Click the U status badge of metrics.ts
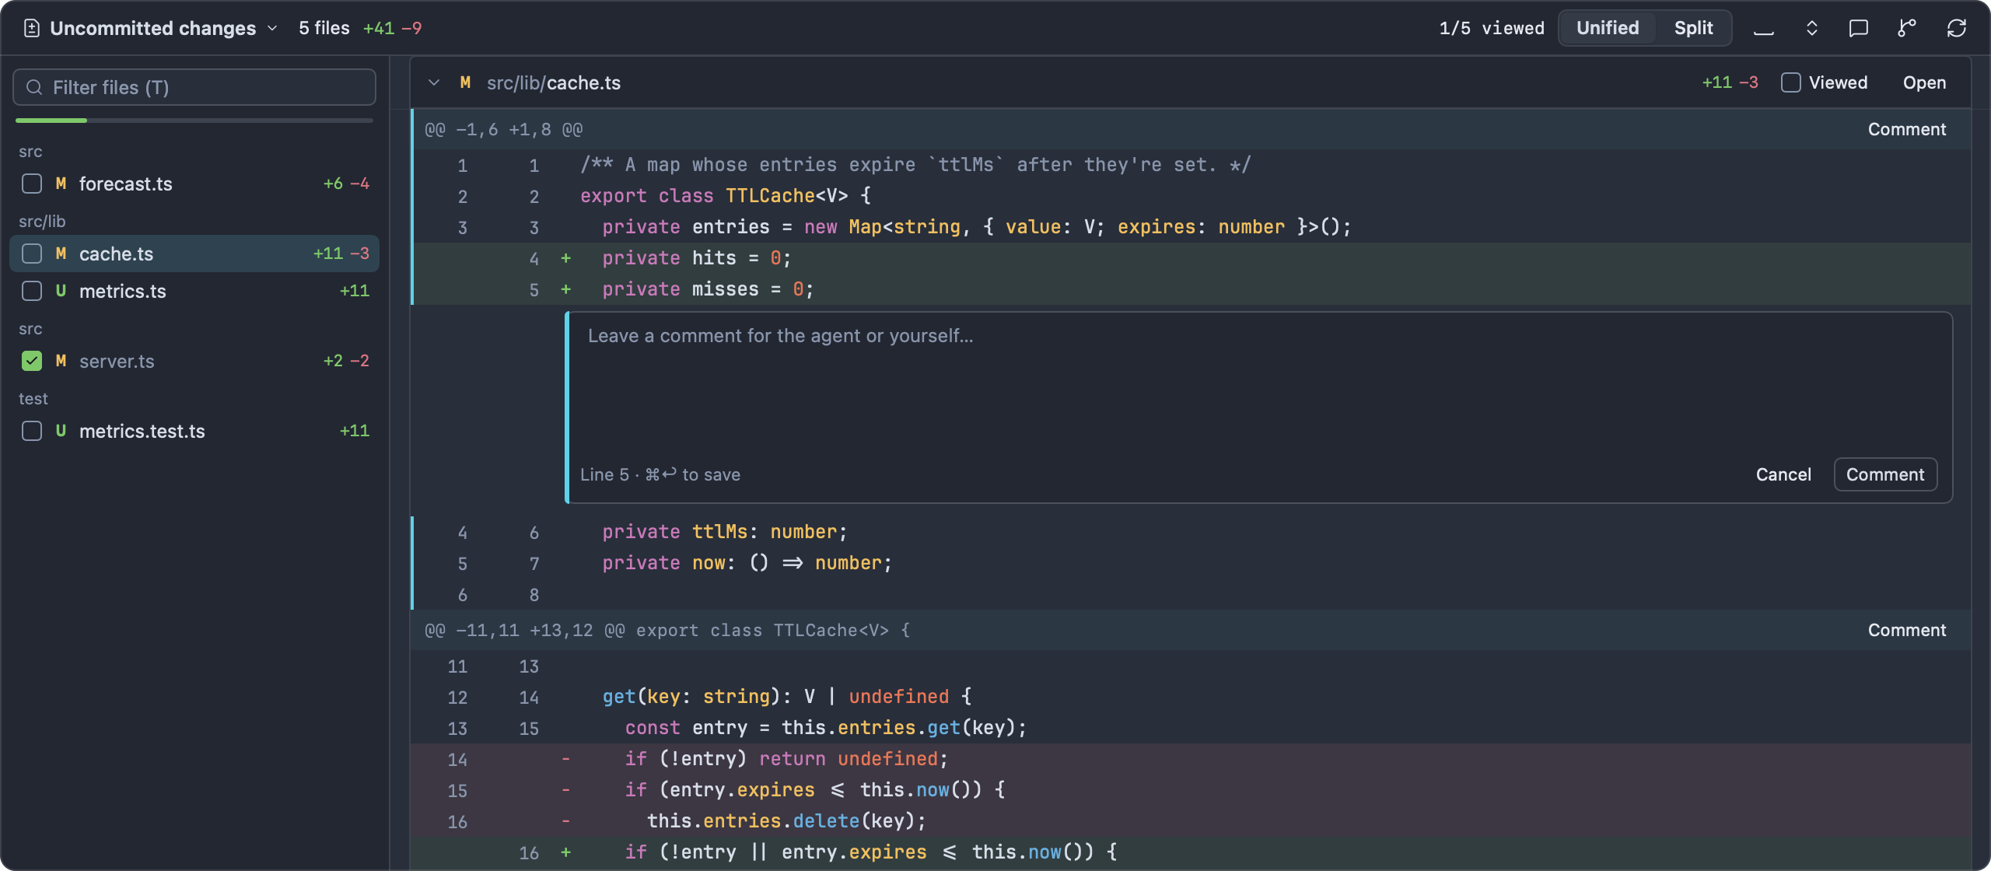The image size is (1991, 871). [61, 291]
